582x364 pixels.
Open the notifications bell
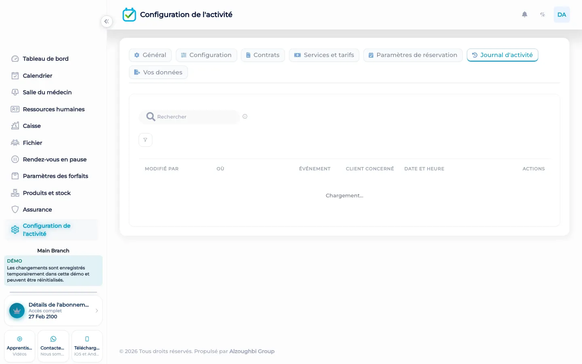click(x=525, y=15)
